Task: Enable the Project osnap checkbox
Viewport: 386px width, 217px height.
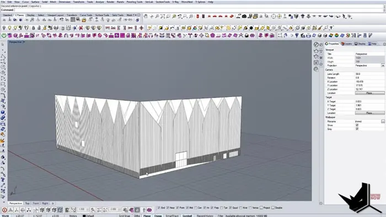Action: (x=261, y=208)
